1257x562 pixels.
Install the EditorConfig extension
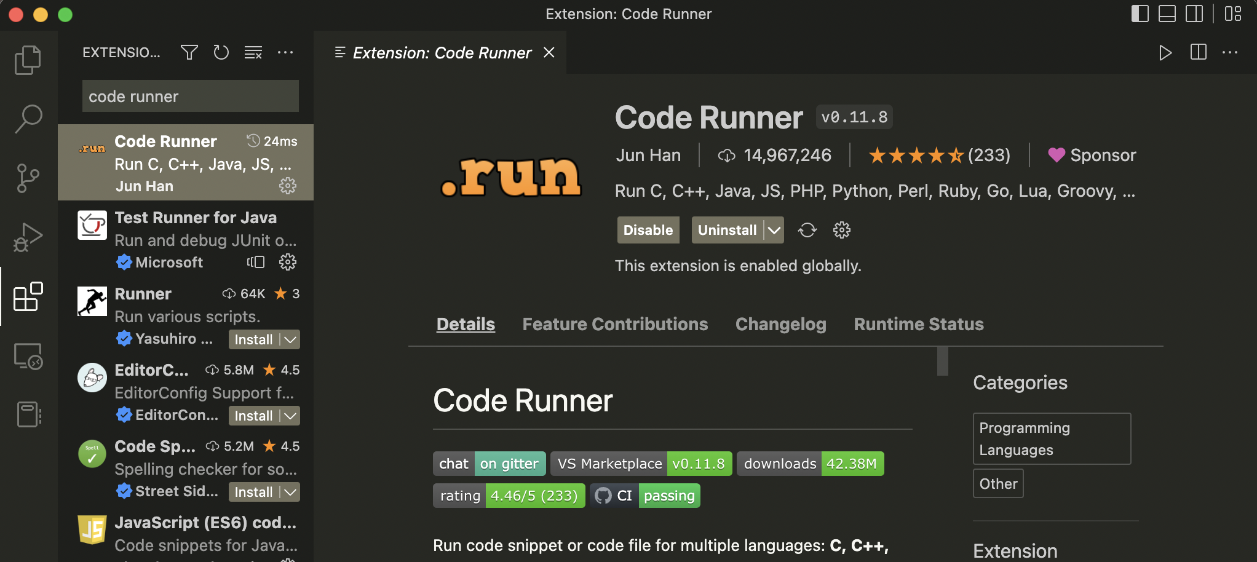(253, 416)
